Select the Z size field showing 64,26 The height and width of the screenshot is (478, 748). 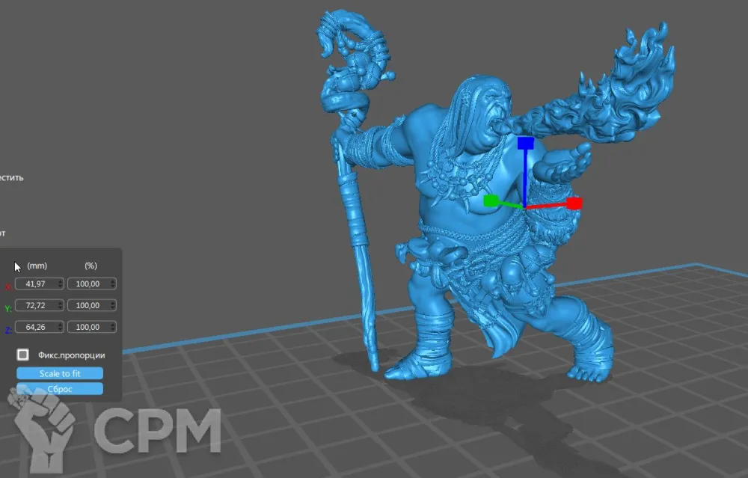(x=36, y=327)
